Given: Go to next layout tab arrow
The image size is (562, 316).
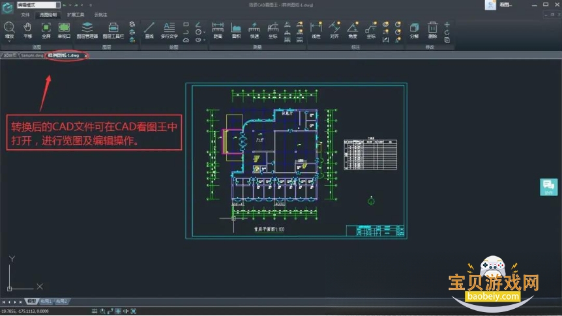Looking at the screenshot, I should [x=16, y=302].
